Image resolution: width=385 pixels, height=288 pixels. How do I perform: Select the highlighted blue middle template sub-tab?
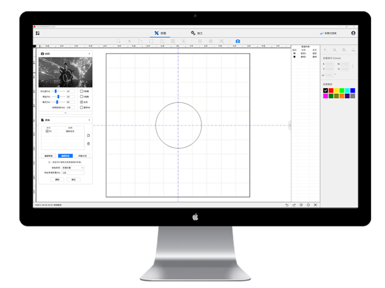(65, 156)
